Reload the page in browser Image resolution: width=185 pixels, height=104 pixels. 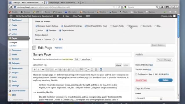(119, 7)
